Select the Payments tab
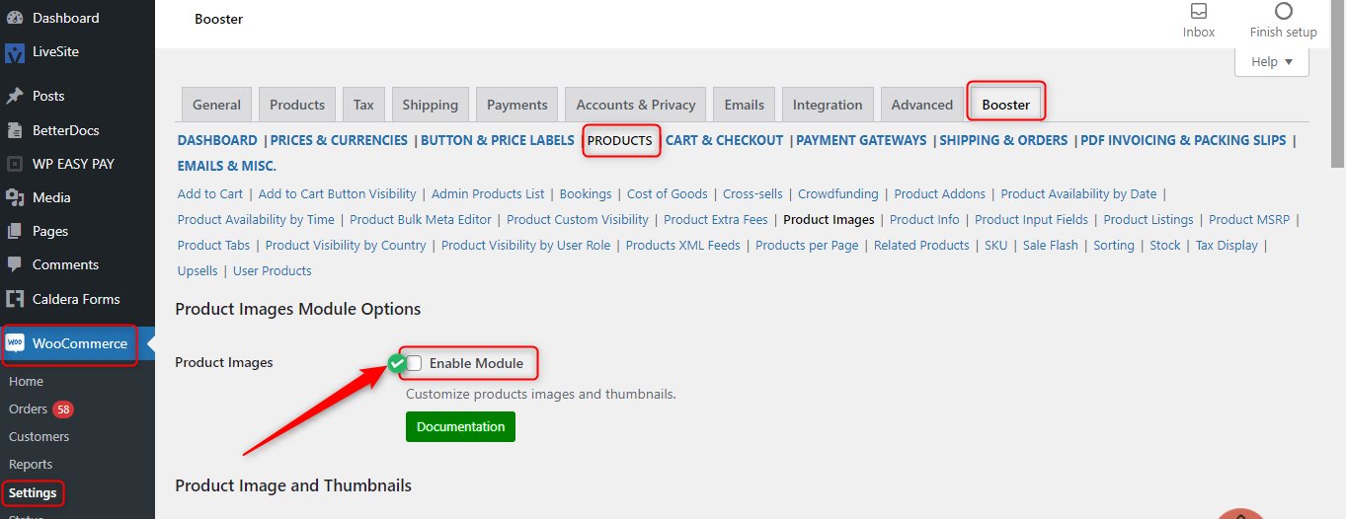This screenshot has height=519, width=1346. pos(517,105)
